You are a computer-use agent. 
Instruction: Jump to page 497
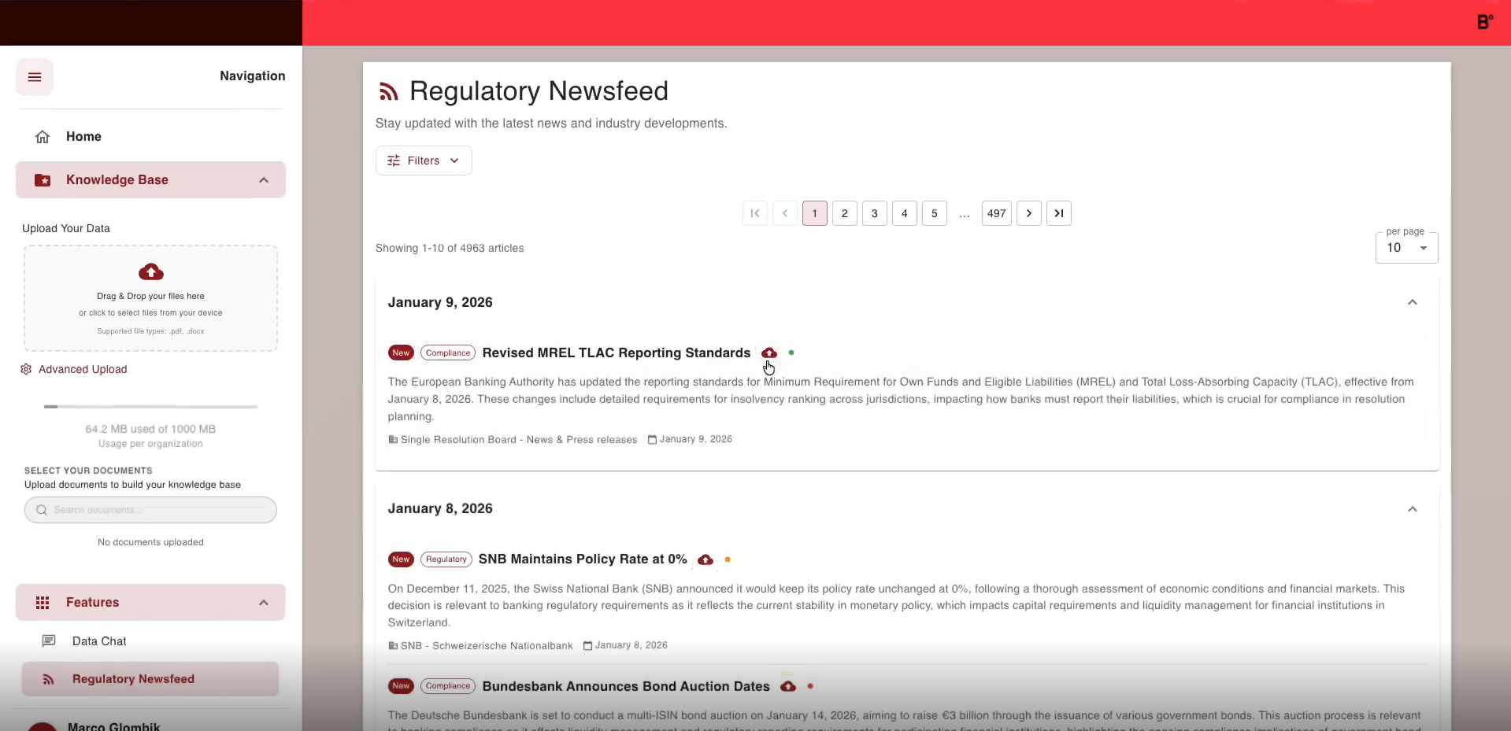pyautogui.click(x=996, y=213)
